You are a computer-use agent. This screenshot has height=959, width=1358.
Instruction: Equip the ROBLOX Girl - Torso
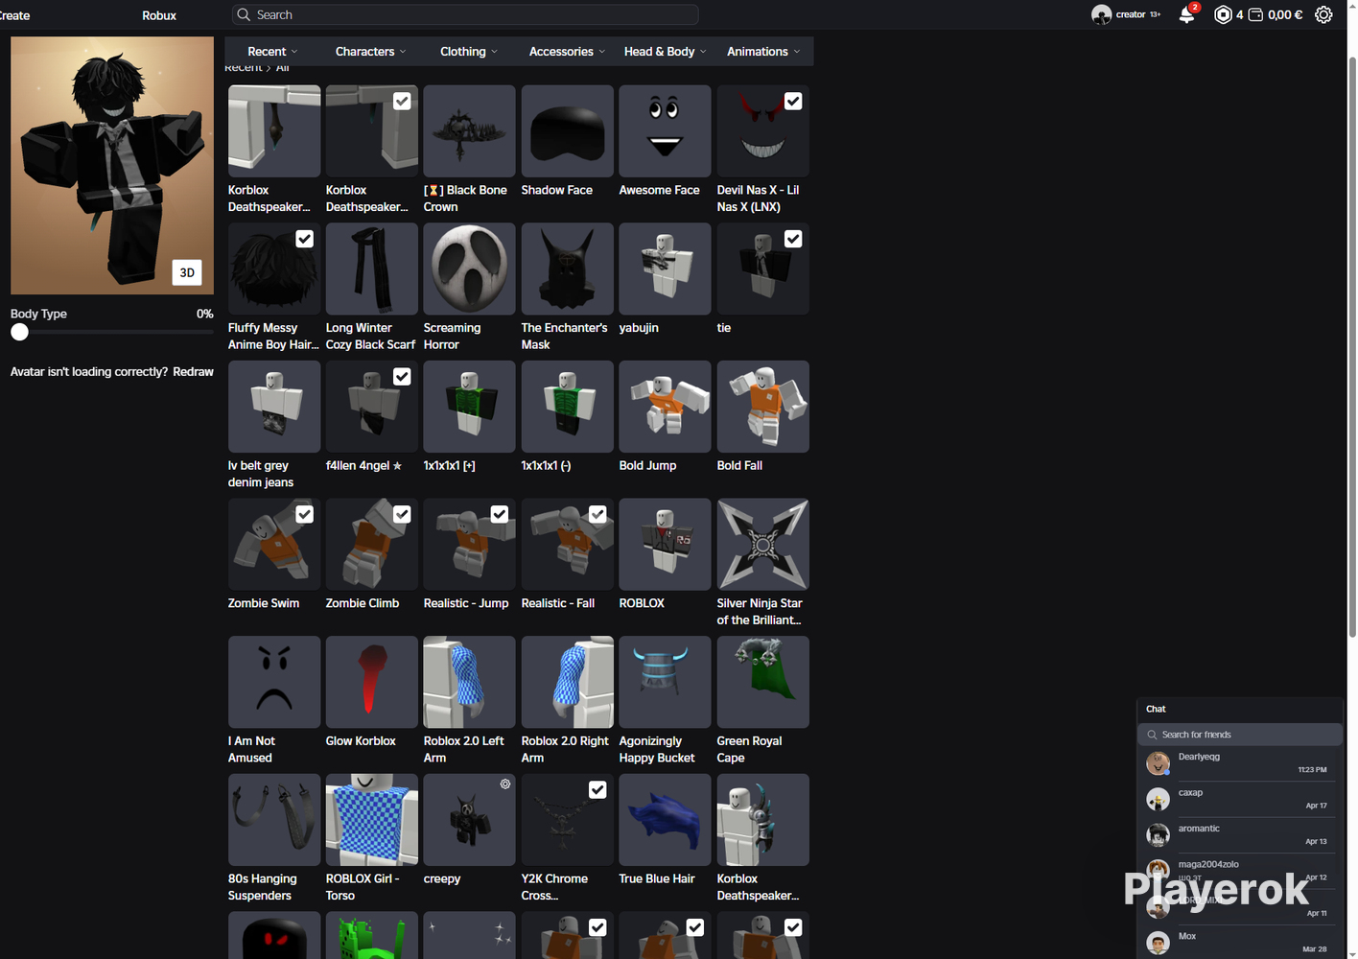pos(371,820)
